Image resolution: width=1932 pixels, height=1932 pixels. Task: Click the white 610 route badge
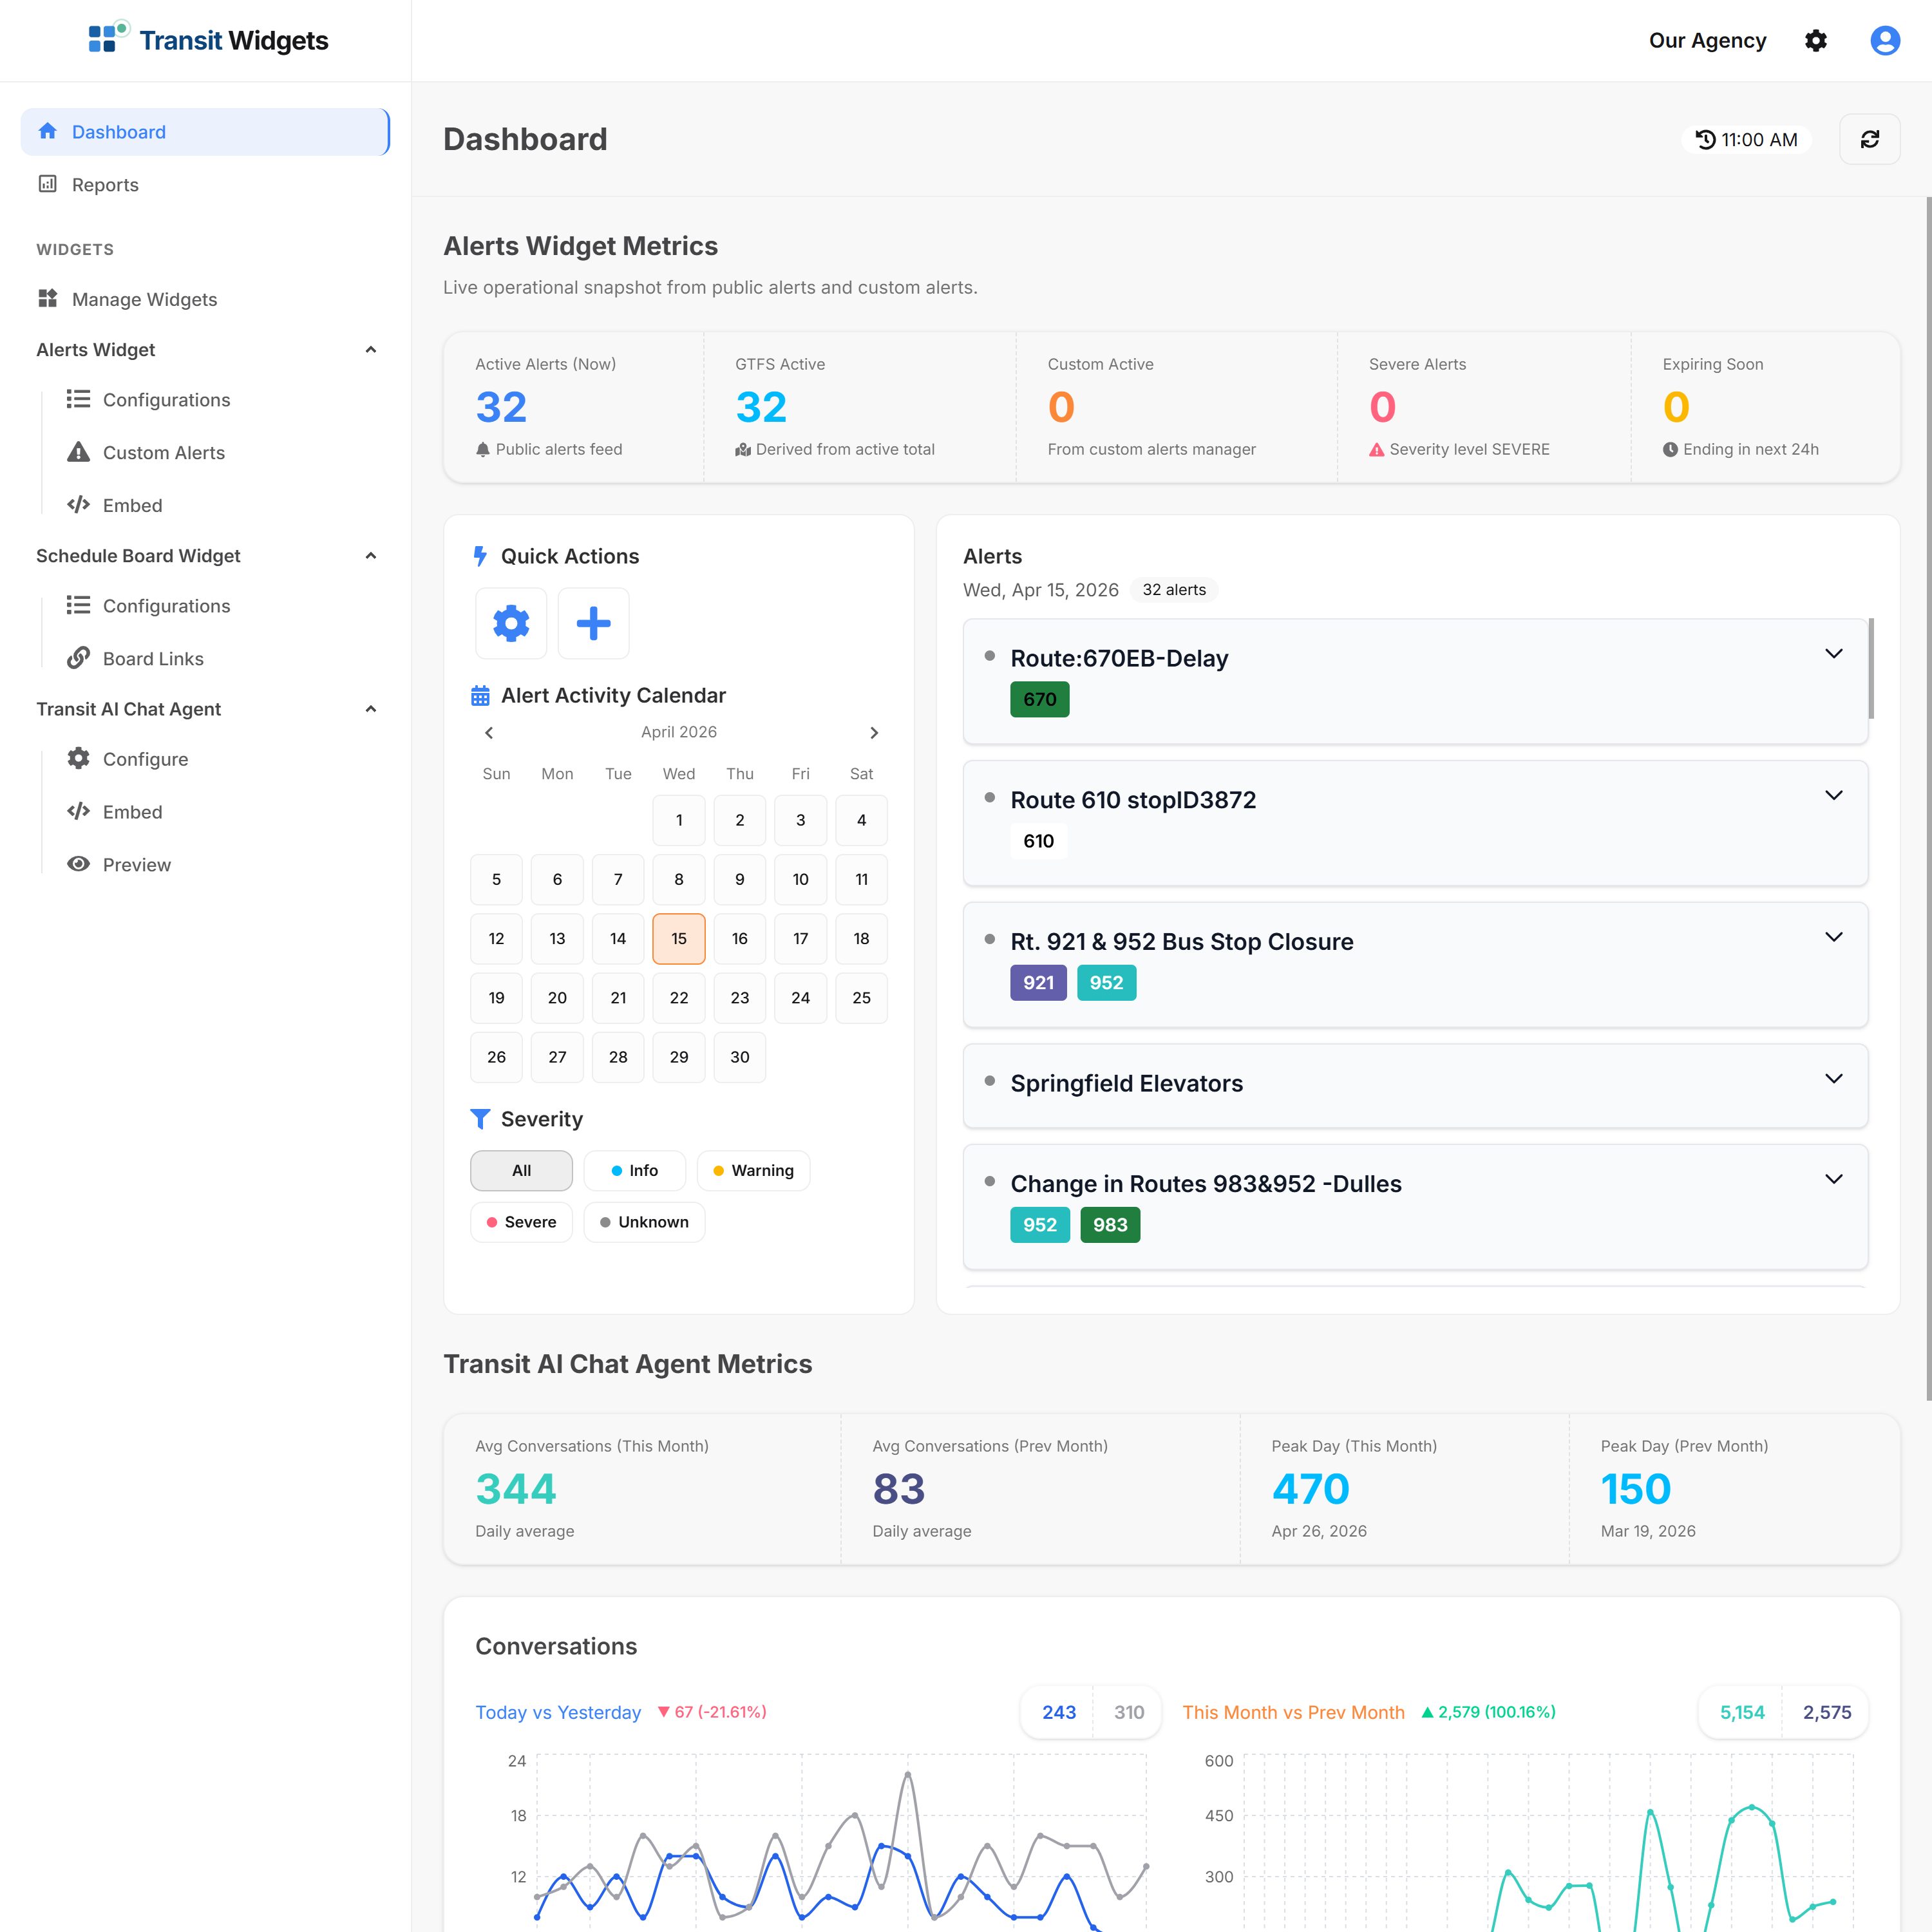pos(1038,841)
